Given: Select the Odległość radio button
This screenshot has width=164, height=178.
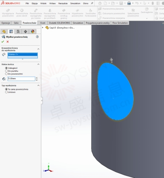Looking at the screenshot, I should pyautogui.click(x=6, y=68).
